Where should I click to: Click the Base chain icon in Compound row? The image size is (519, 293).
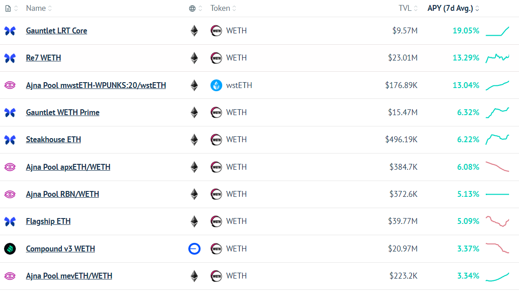tap(194, 249)
